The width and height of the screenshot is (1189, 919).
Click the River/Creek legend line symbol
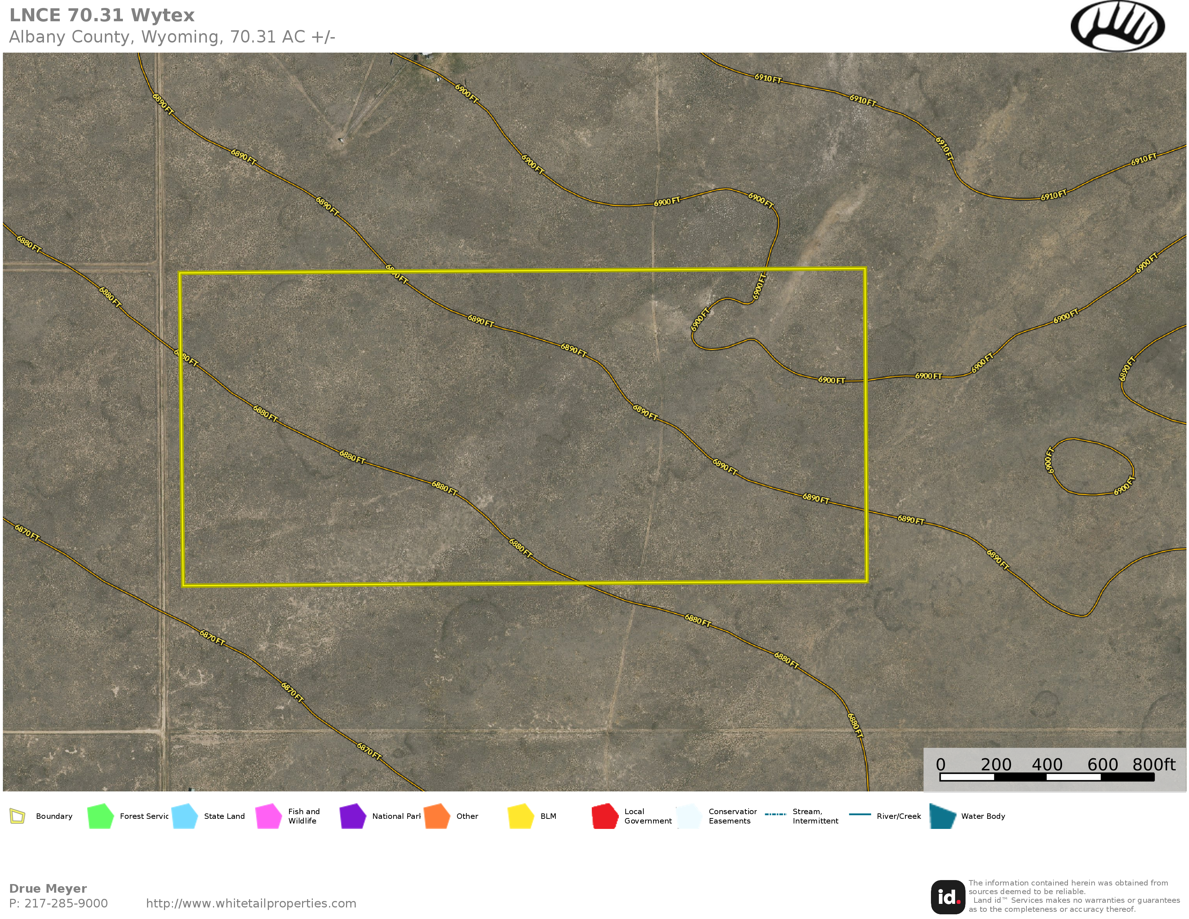[860, 814]
